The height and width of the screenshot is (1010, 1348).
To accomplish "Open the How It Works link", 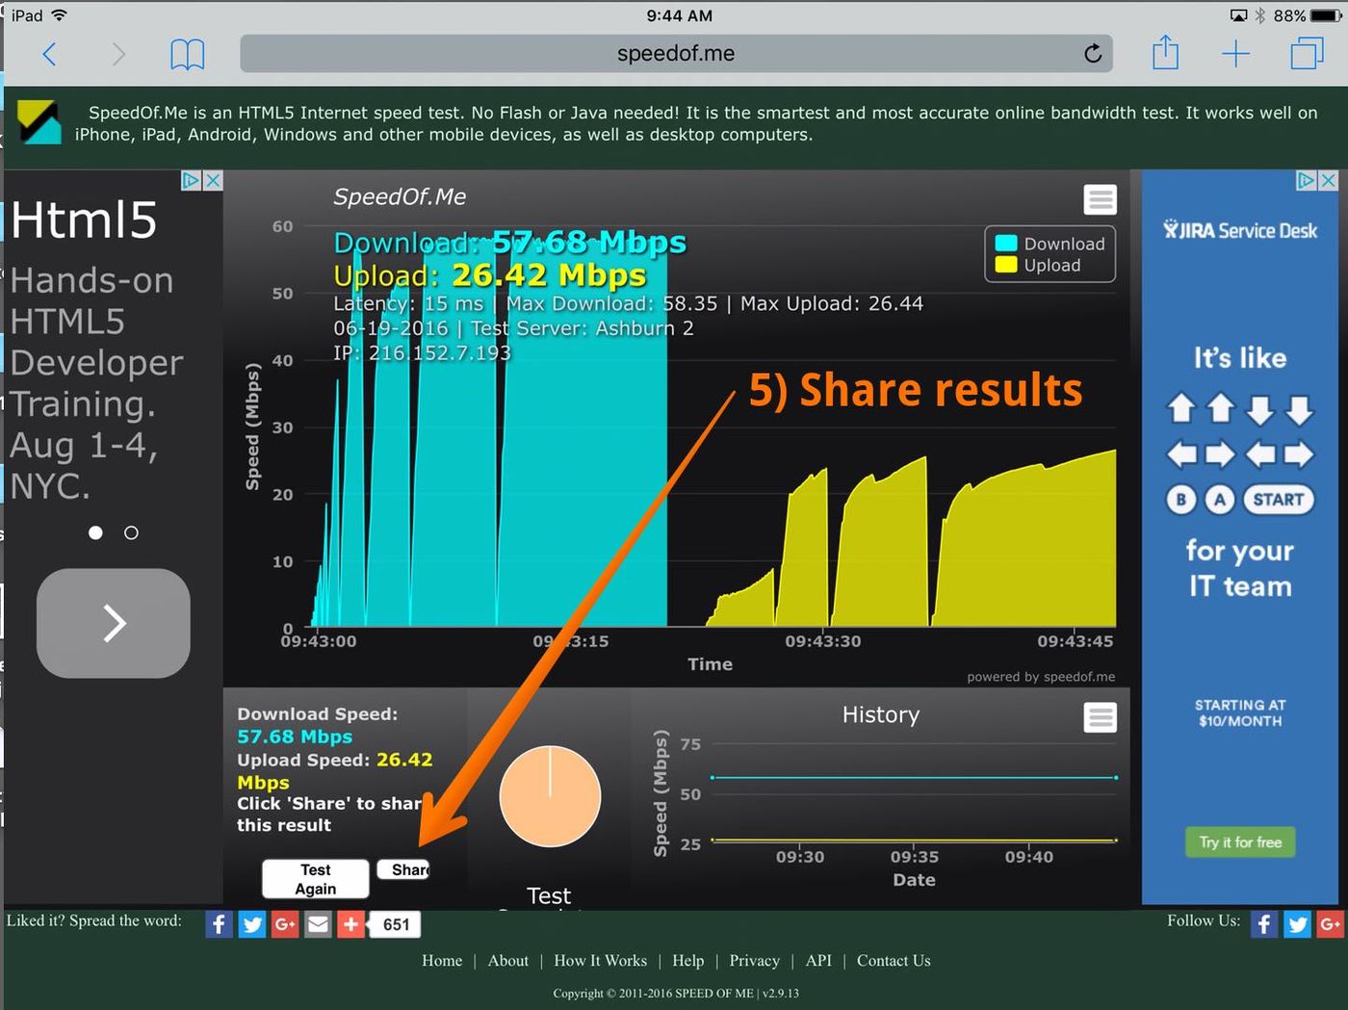I will click(x=600, y=961).
